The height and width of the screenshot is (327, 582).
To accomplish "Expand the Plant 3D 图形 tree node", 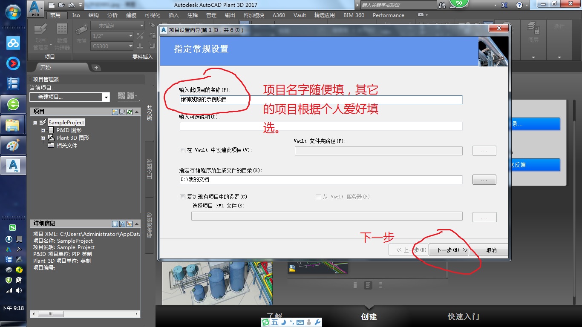I will coord(43,138).
